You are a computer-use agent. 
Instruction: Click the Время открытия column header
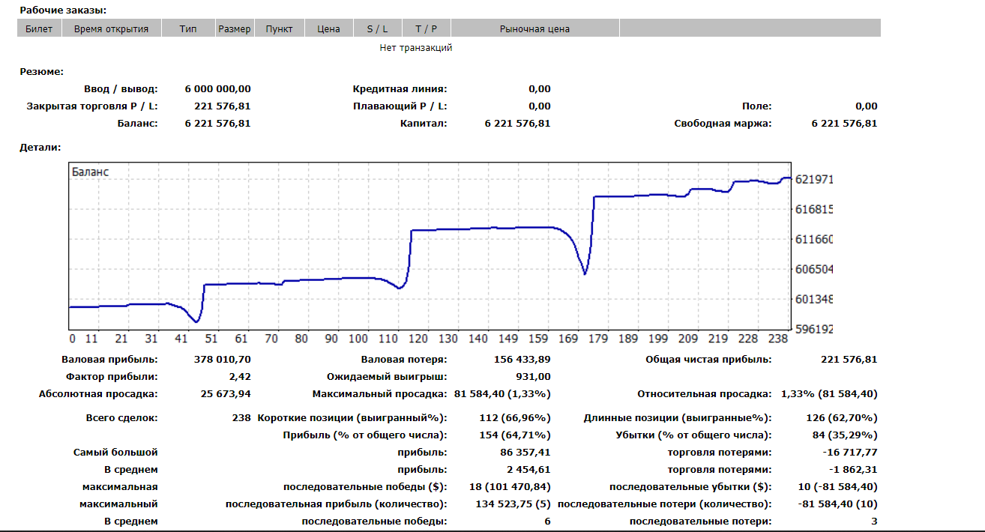coord(112,29)
